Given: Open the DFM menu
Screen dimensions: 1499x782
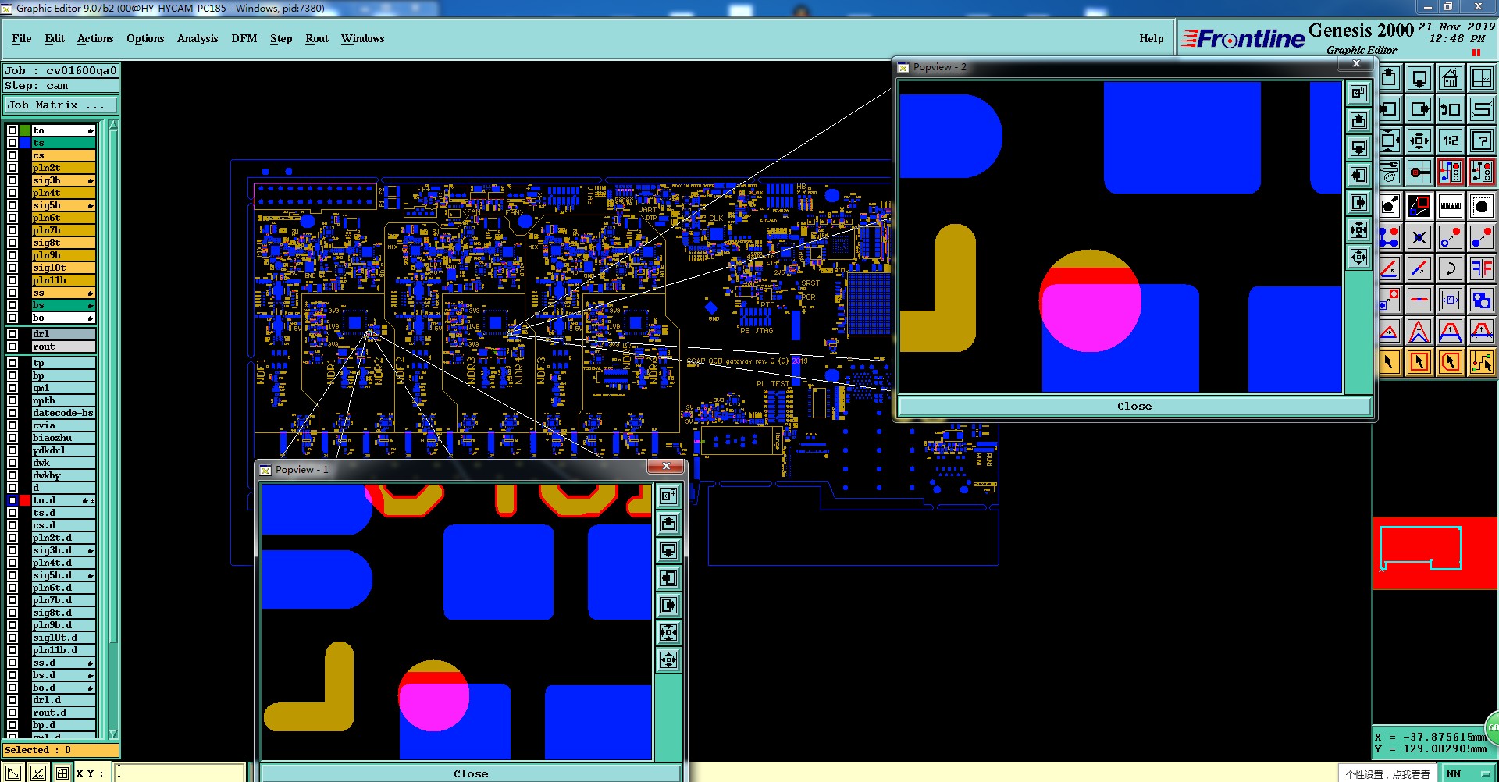Looking at the screenshot, I should [x=244, y=38].
